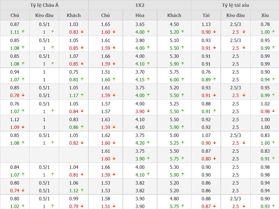Click the up arrow next to 4.20

coord(148,143)
